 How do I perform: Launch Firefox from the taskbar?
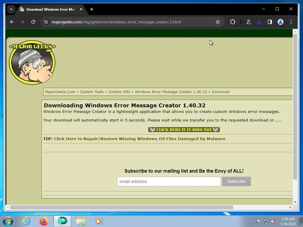pos(44,221)
